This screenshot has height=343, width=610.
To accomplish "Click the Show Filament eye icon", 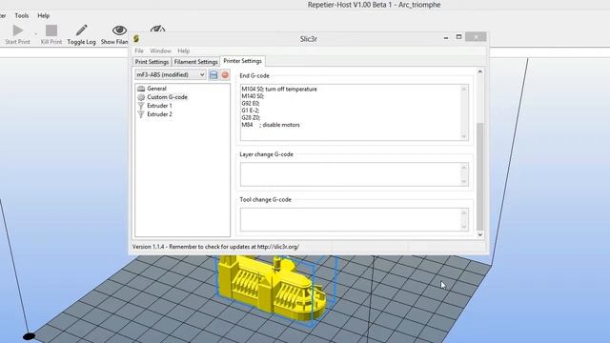I will pos(119,30).
